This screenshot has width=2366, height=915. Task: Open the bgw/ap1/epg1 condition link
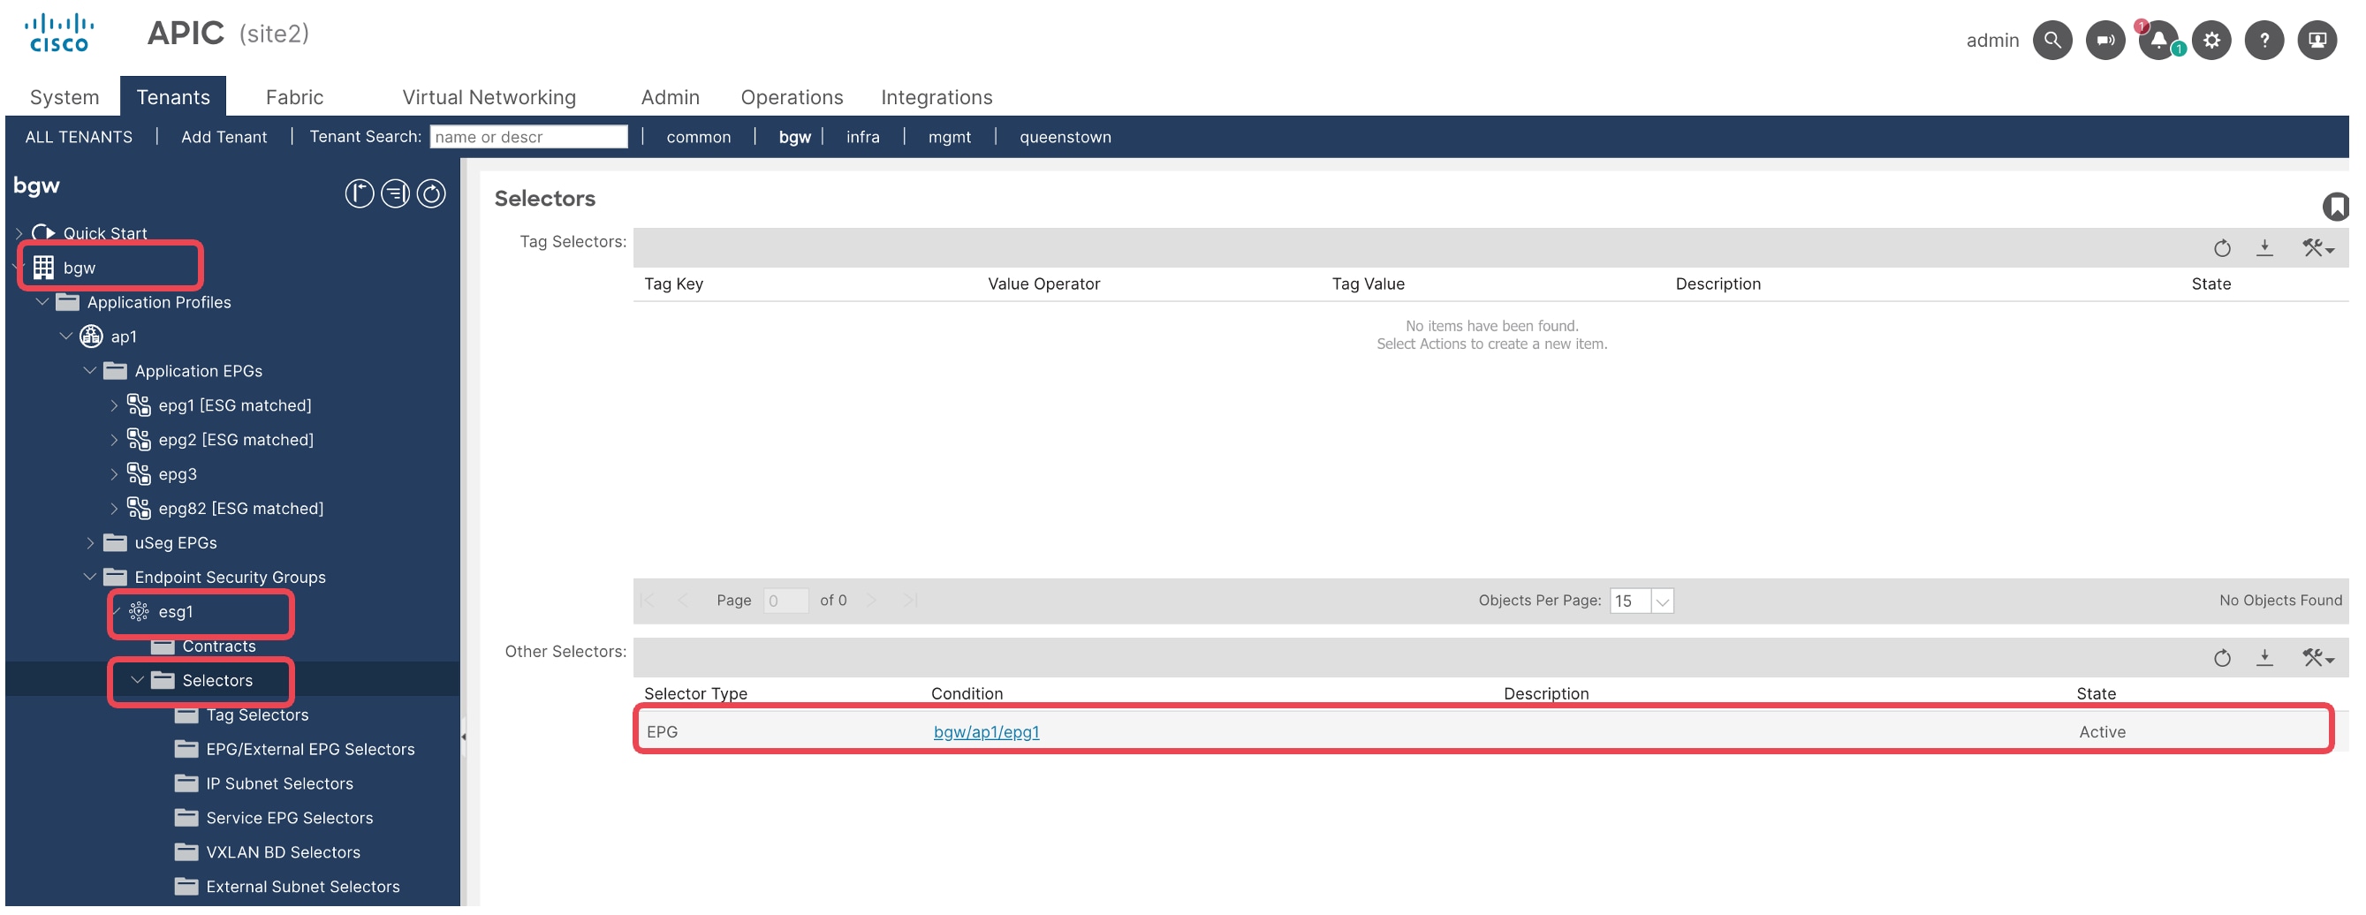[987, 732]
